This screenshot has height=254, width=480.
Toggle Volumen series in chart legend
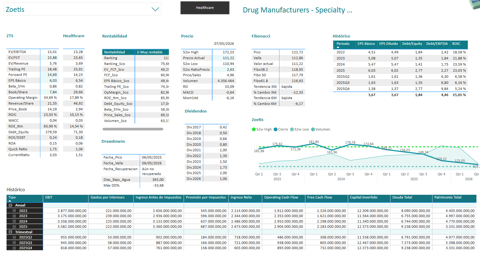(321, 129)
